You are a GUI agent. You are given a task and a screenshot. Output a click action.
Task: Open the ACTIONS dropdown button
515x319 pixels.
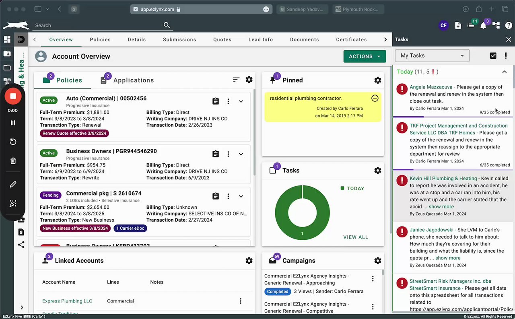[x=365, y=56]
